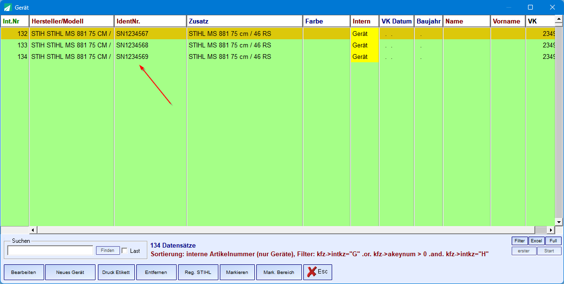Click the Druck Etikett button
The height and width of the screenshot is (284, 564).
point(116,272)
